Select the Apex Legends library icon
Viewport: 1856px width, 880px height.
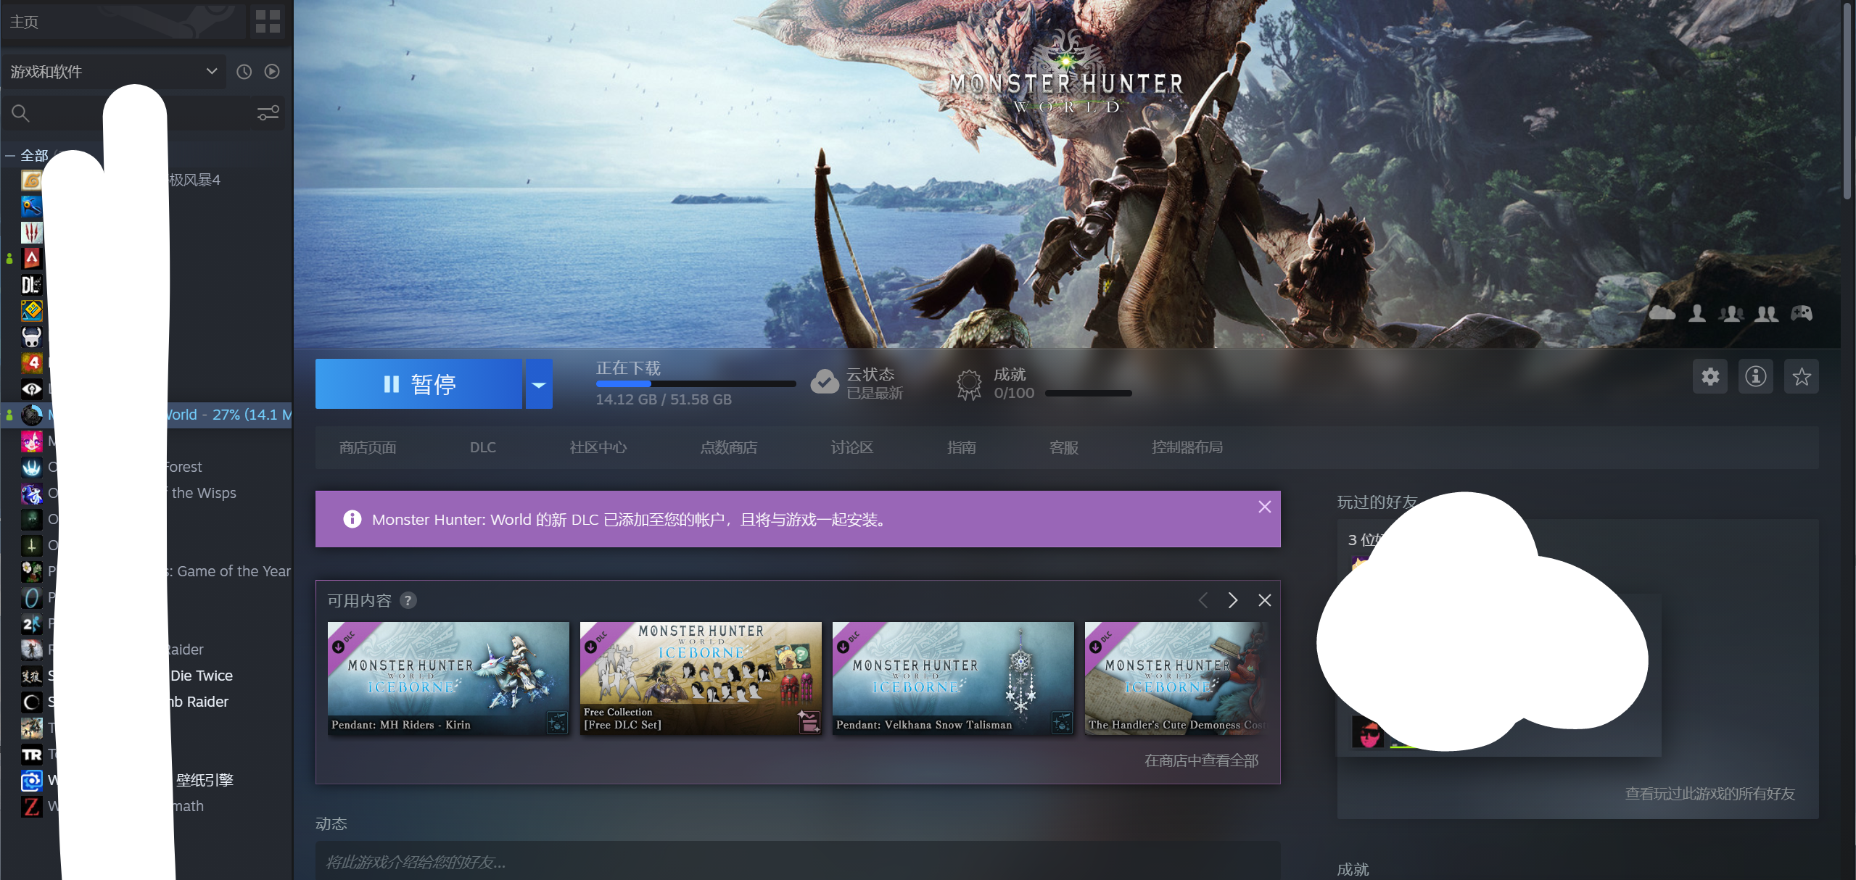coord(31,258)
